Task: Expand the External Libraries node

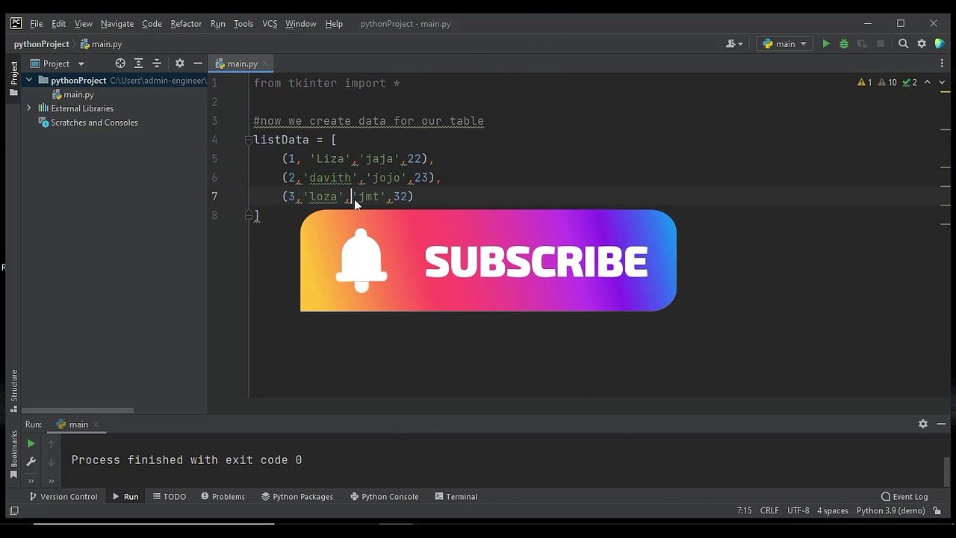Action: pos(29,108)
